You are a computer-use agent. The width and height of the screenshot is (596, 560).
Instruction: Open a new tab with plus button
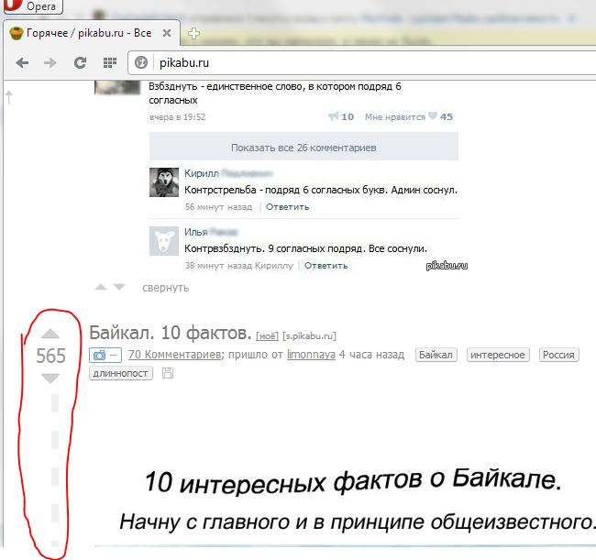pyautogui.click(x=193, y=33)
